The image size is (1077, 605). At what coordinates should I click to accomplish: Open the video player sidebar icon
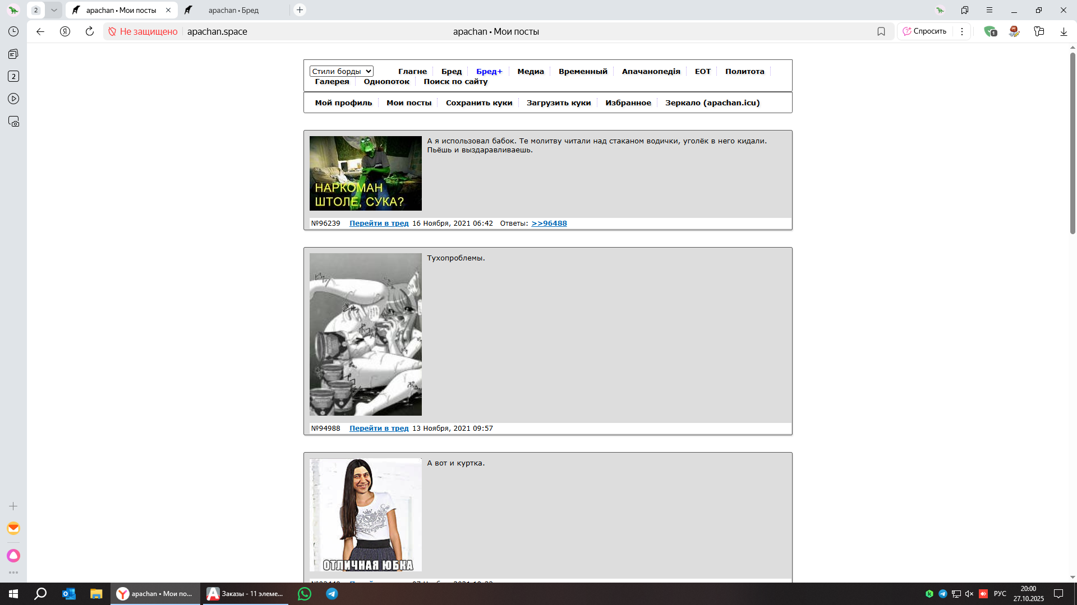(x=13, y=99)
